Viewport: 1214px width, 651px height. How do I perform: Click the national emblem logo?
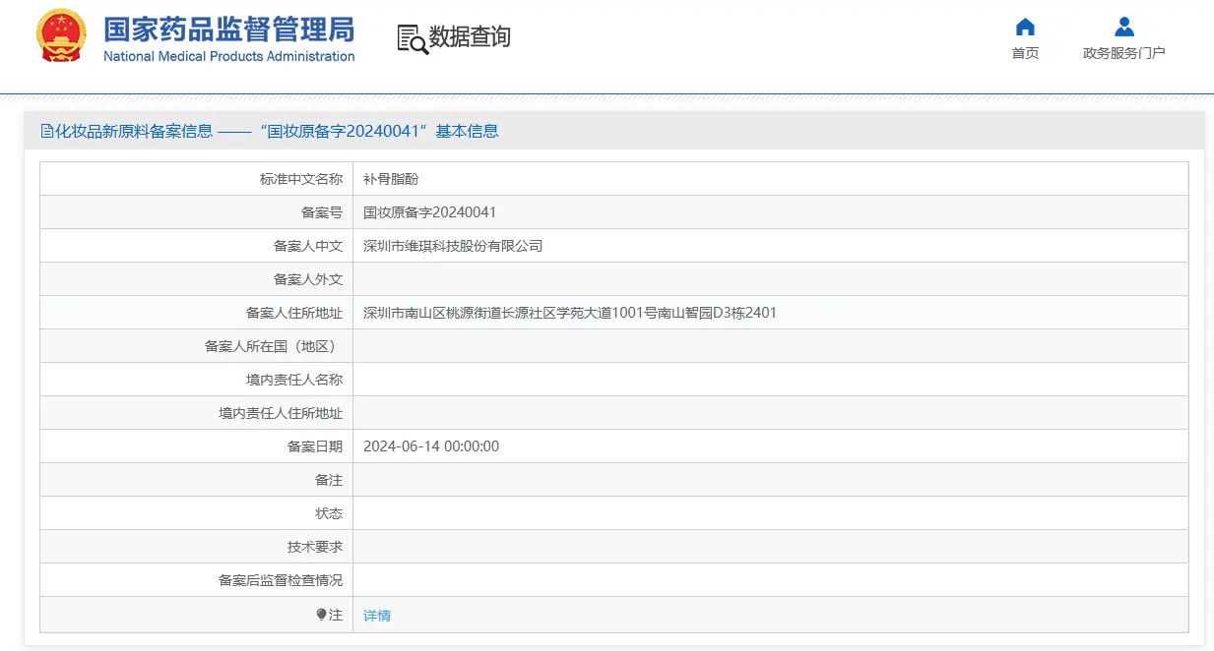click(60, 37)
